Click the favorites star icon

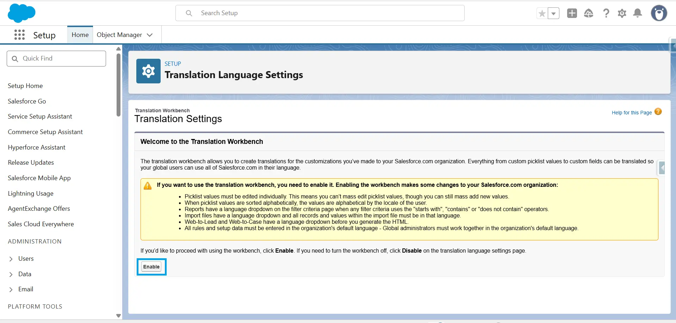point(542,13)
